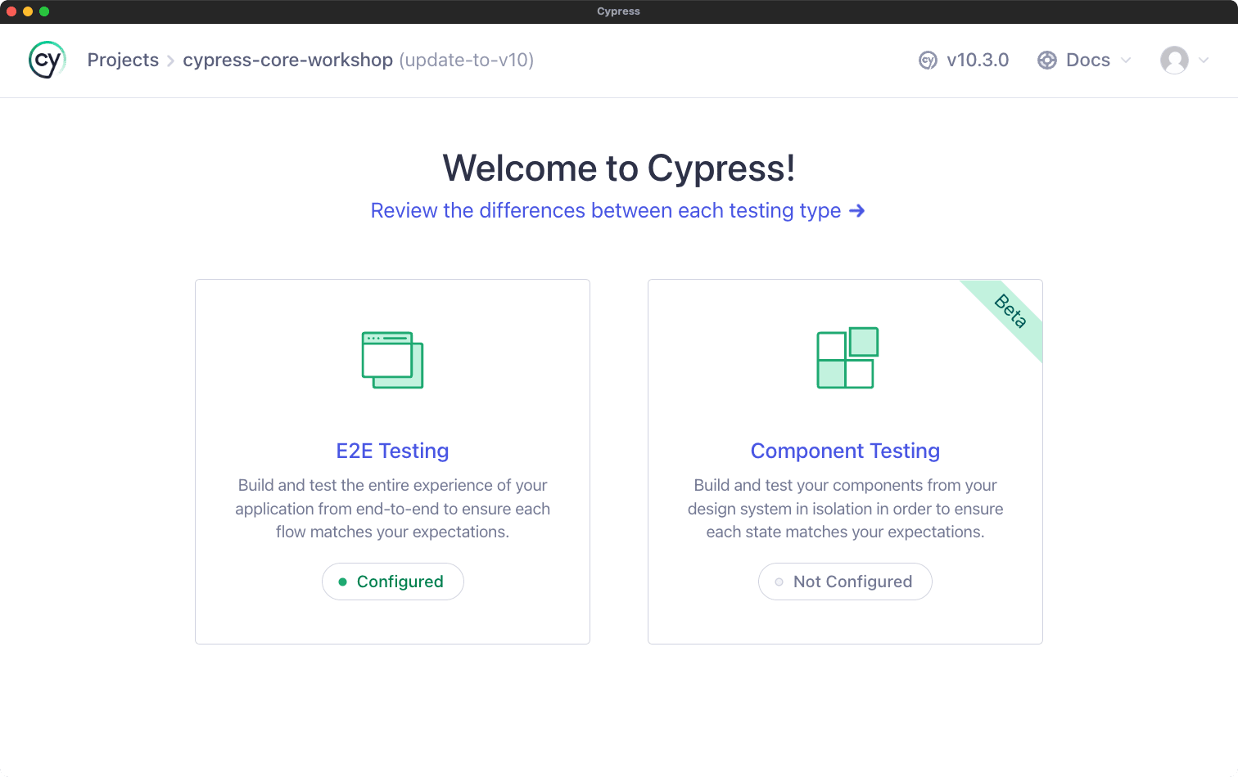Close the Cypress window
Viewport: 1238px width, 777px height.
tap(11, 11)
